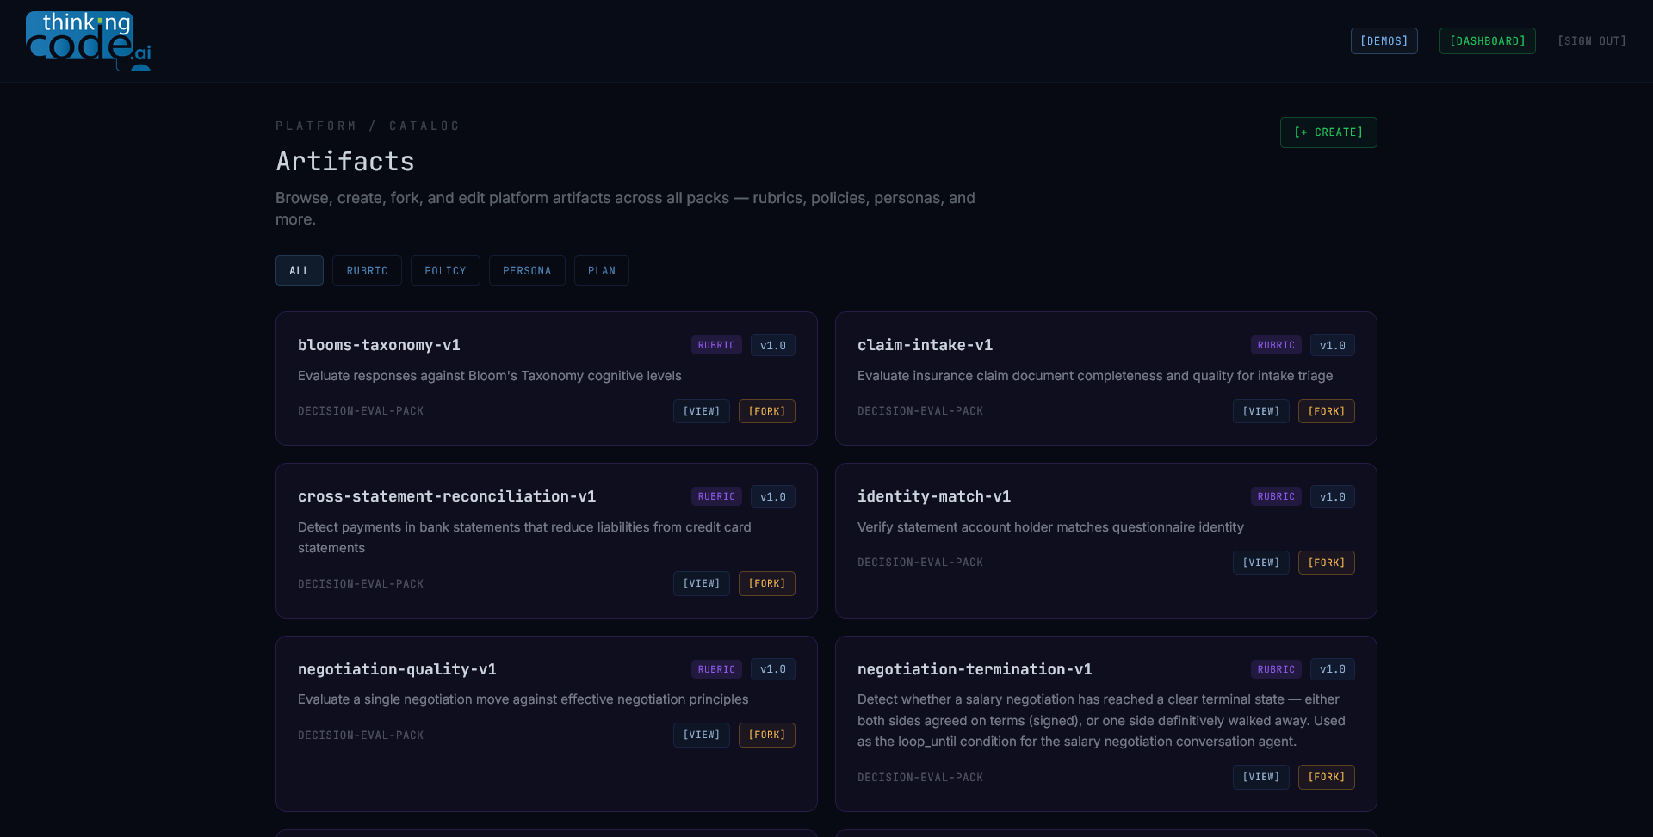Viewport: 1653px width, 837px height.
Task: Click DECISION-EVAL-PACK label under identity-match-v1
Action: pos(920,563)
